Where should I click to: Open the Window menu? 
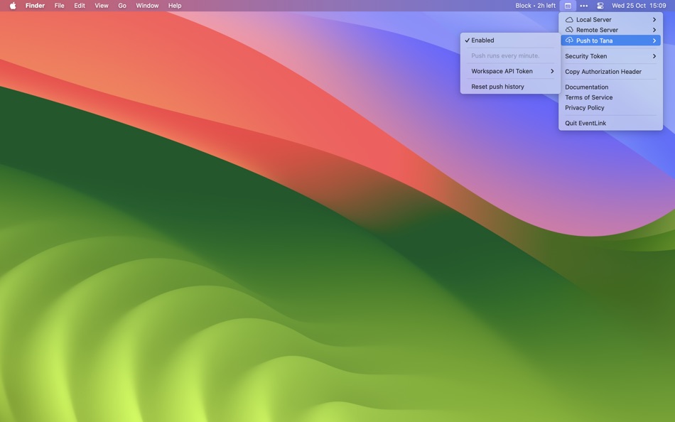tap(147, 6)
